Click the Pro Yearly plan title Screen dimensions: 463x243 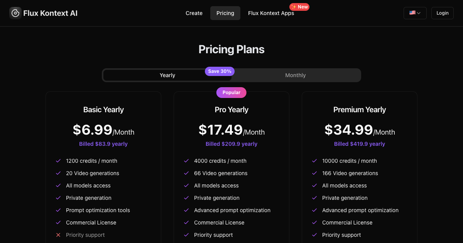tap(231, 110)
